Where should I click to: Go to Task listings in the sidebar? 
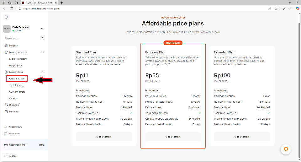tap(16, 85)
